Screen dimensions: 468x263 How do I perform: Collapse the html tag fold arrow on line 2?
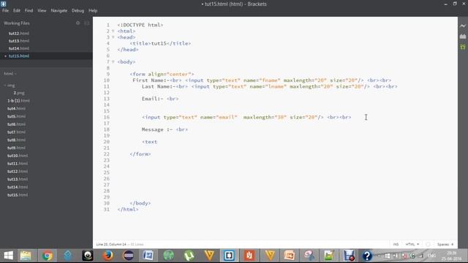point(113,31)
